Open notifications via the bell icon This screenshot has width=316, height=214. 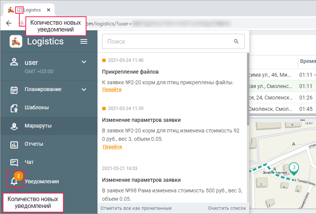click(14, 181)
